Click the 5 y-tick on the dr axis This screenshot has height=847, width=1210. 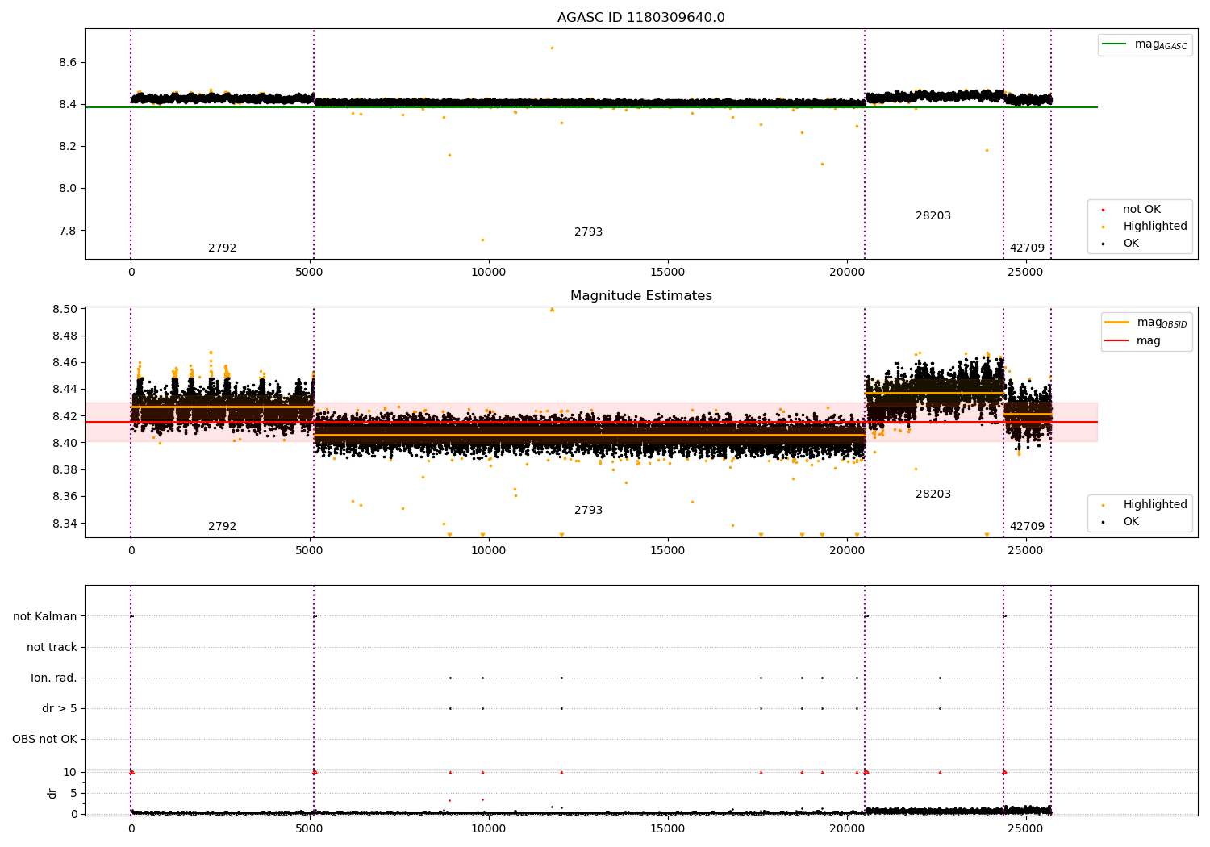(73, 794)
